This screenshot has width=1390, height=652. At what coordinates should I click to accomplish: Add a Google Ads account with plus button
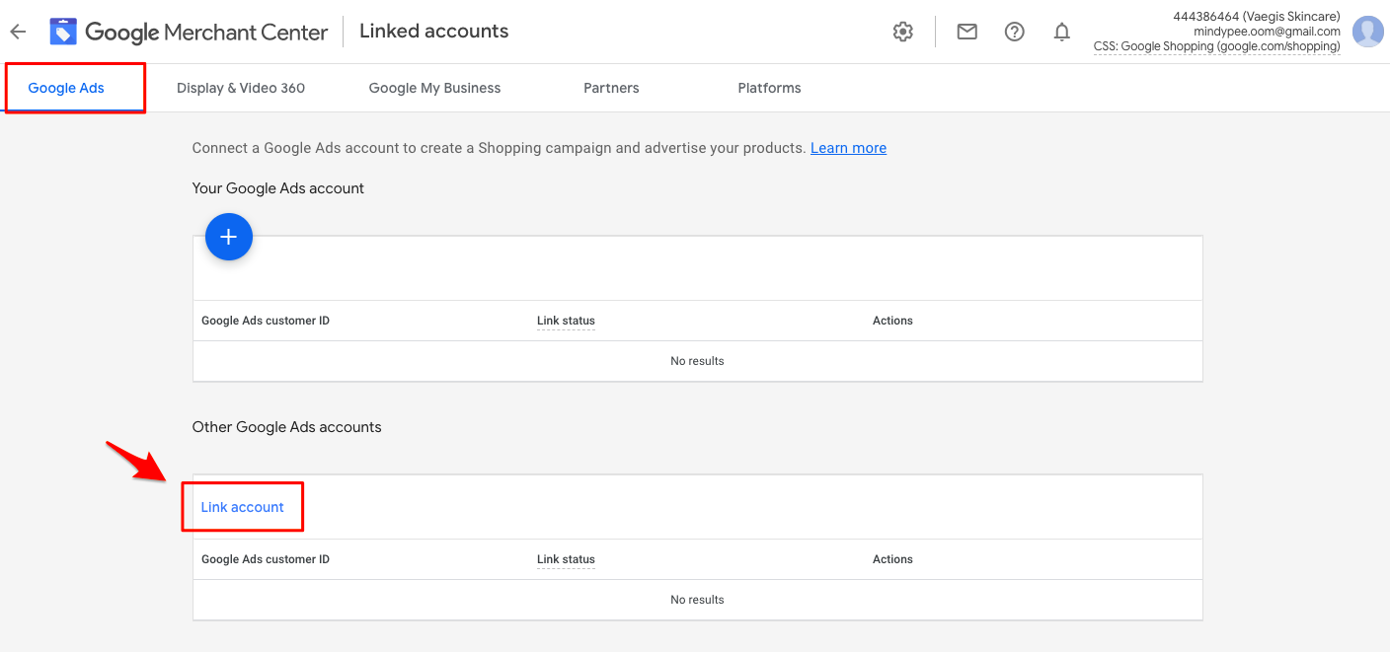coord(229,237)
